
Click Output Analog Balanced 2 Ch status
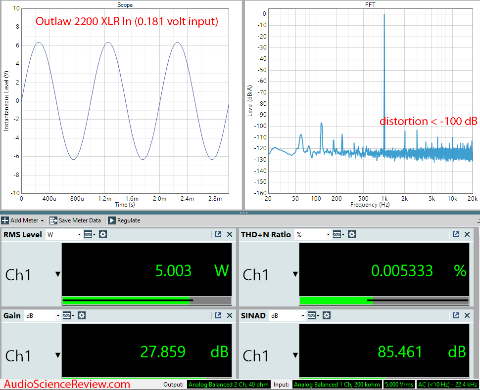(x=228, y=385)
